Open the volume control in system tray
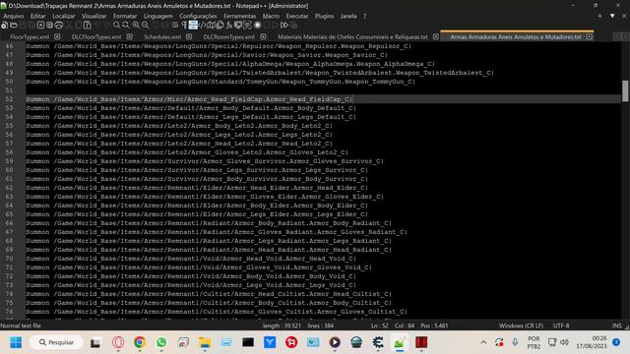This screenshot has width=630, height=354. [x=564, y=342]
